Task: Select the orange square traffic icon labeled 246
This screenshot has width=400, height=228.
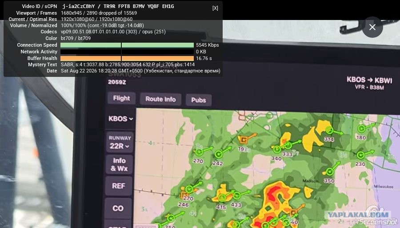Action: pyautogui.click(x=184, y=195)
